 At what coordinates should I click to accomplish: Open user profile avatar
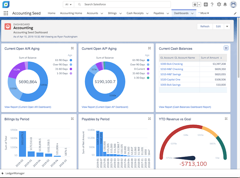pyautogui.click(x=233, y=4)
